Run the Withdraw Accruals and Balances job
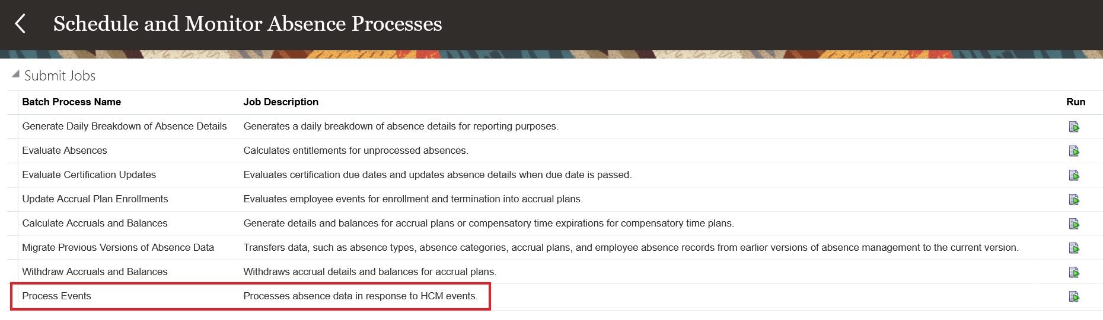 pyautogui.click(x=1074, y=272)
